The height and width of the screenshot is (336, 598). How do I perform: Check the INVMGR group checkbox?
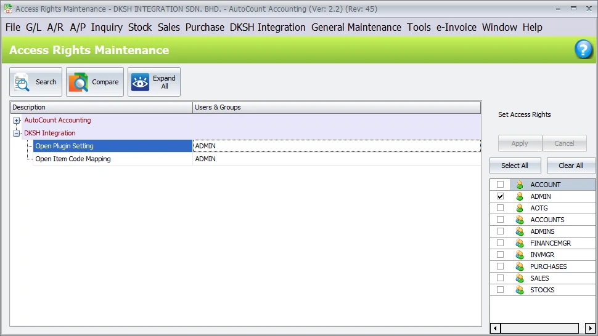pos(501,255)
